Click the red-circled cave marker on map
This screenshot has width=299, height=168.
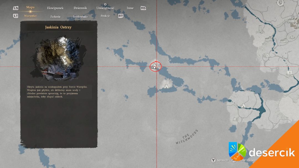point(155,67)
